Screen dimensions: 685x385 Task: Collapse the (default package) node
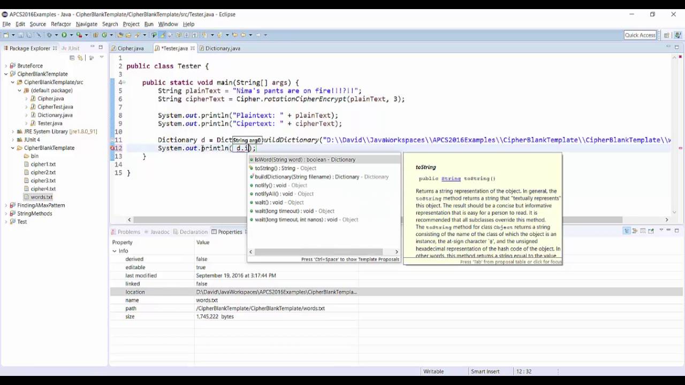click(x=20, y=90)
